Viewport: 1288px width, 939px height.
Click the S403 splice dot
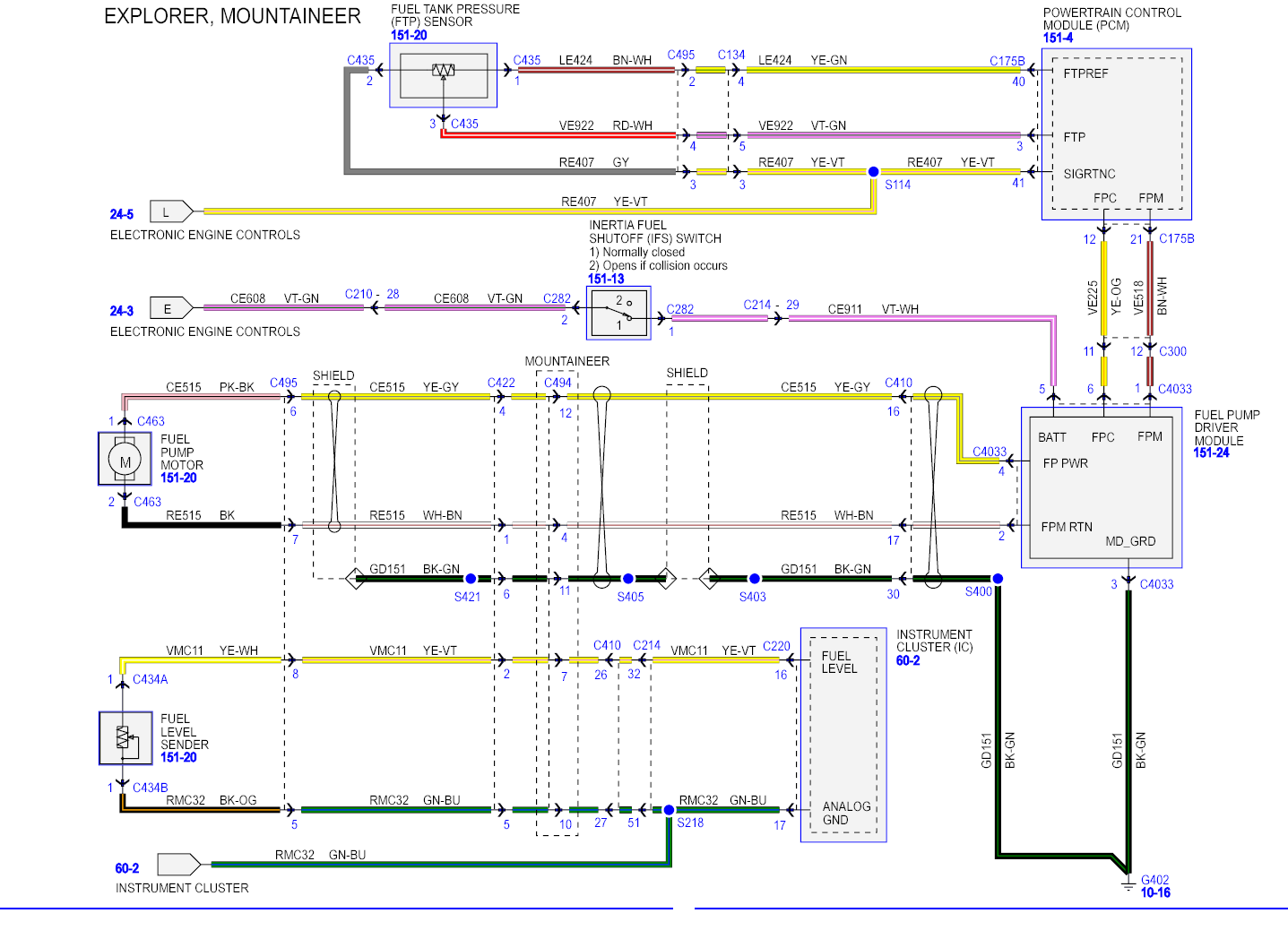tap(755, 579)
